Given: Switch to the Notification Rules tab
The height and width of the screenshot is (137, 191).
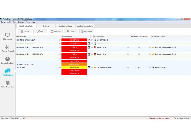Looking at the screenshot, I should pyautogui.click(x=26, y=26).
